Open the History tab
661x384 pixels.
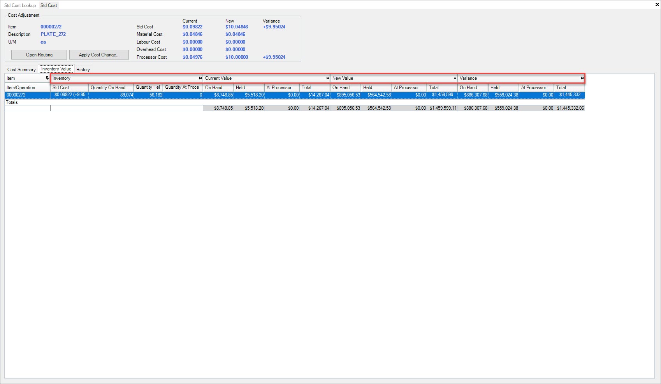coord(83,70)
